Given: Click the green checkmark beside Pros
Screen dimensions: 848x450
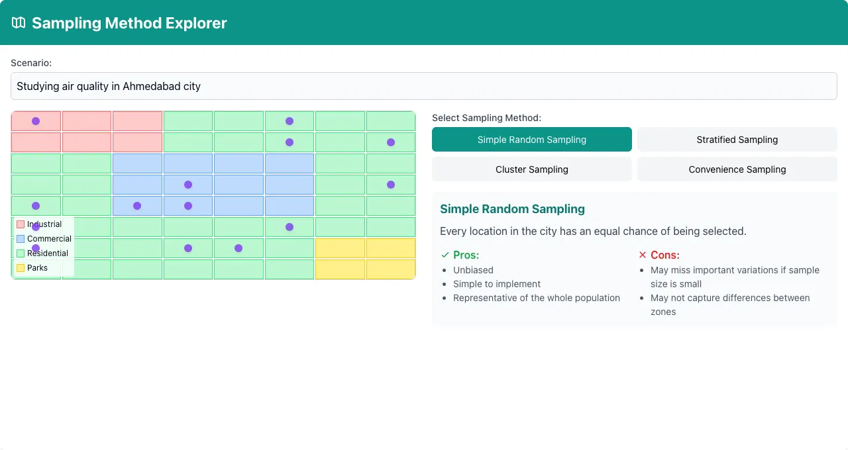Looking at the screenshot, I should (x=445, y=255).
